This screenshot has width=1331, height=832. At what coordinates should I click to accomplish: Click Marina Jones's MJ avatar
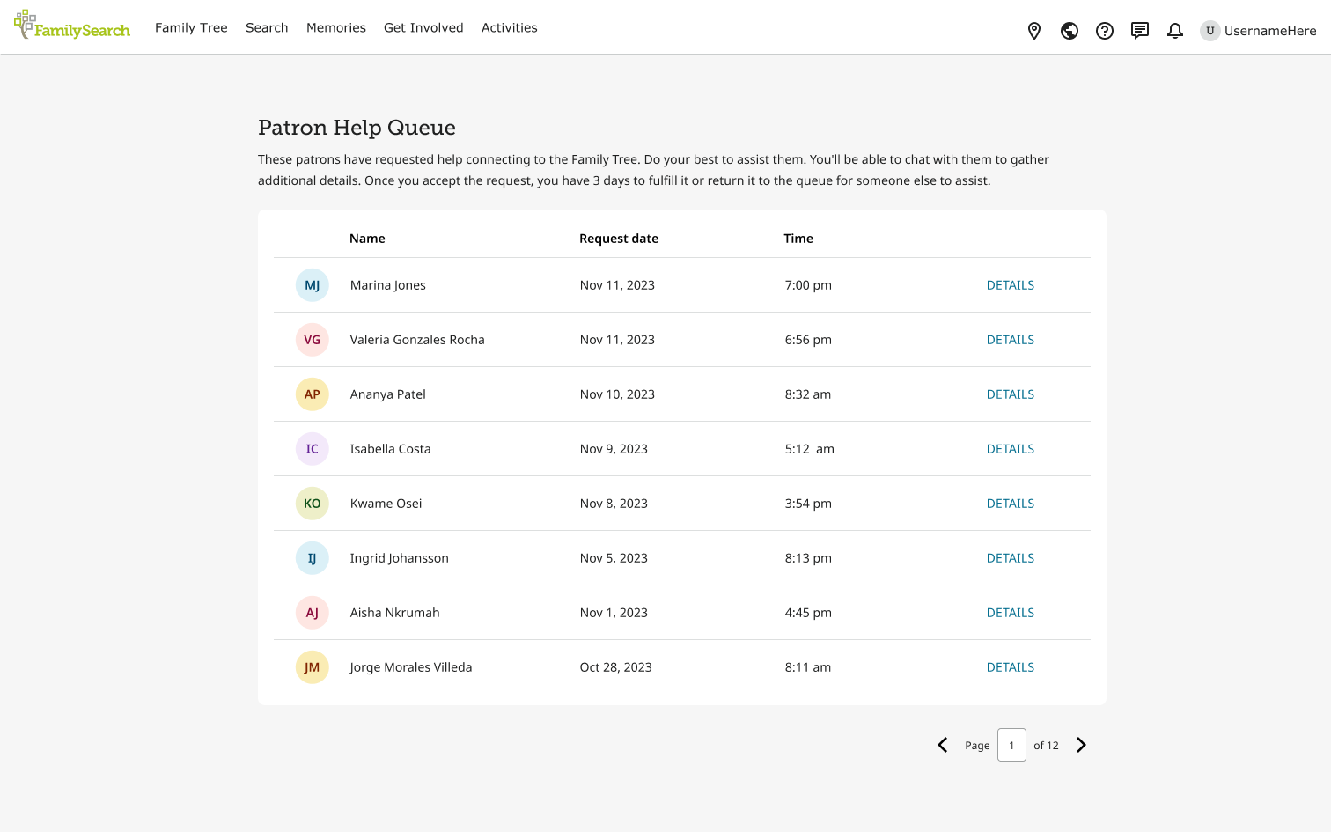click(x=313, y=285)
